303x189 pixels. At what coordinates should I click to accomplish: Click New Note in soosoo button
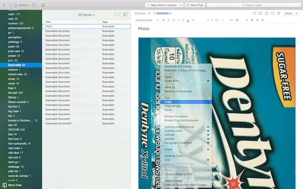click(x=162, y=5)
